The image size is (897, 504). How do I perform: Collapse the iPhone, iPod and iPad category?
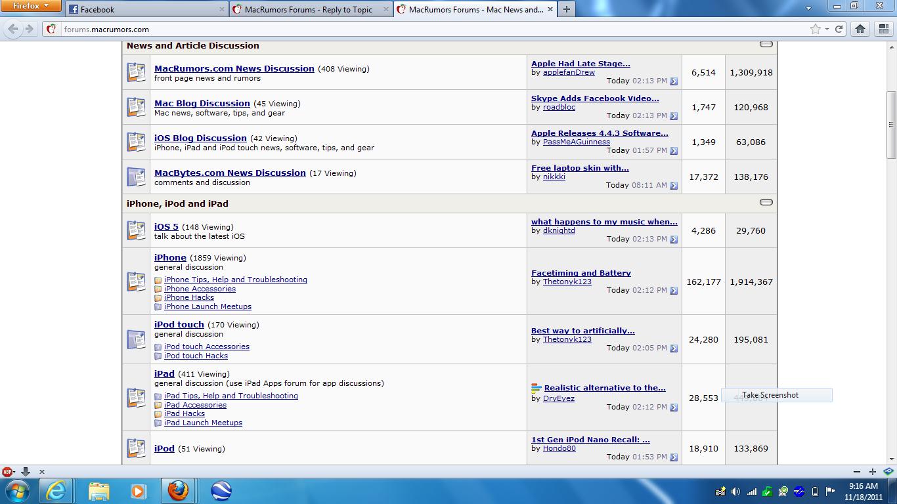[766, 202]
